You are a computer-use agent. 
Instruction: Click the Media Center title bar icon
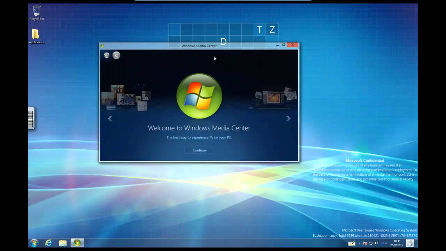(x=102, y=46)
